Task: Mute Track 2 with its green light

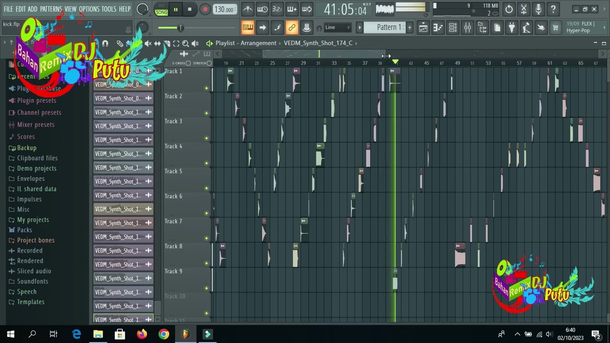Action: coord(206,113)
